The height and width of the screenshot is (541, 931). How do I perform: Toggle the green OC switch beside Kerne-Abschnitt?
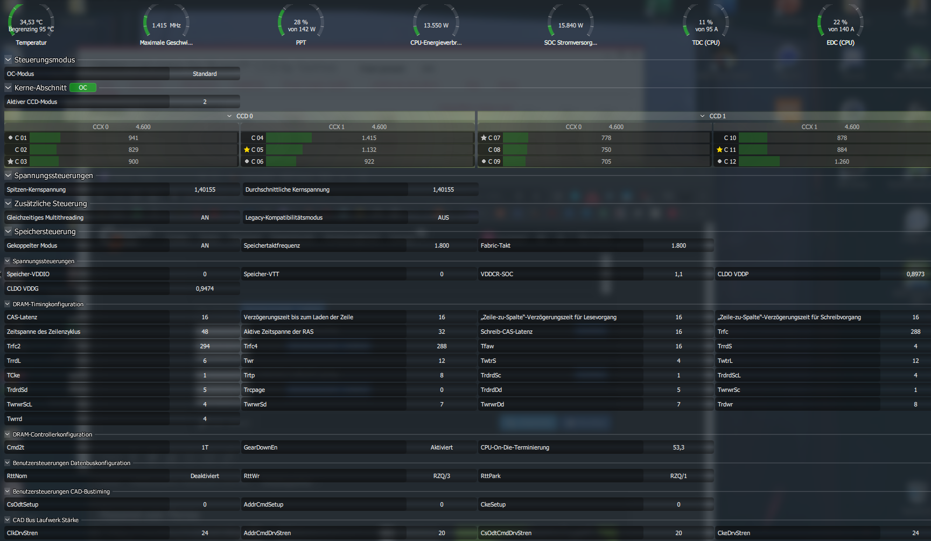[x=83, y=88]
